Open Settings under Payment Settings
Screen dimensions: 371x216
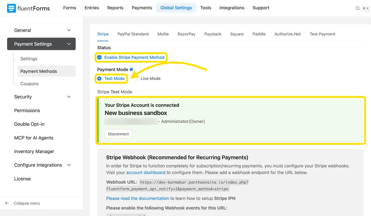(29, 59)
